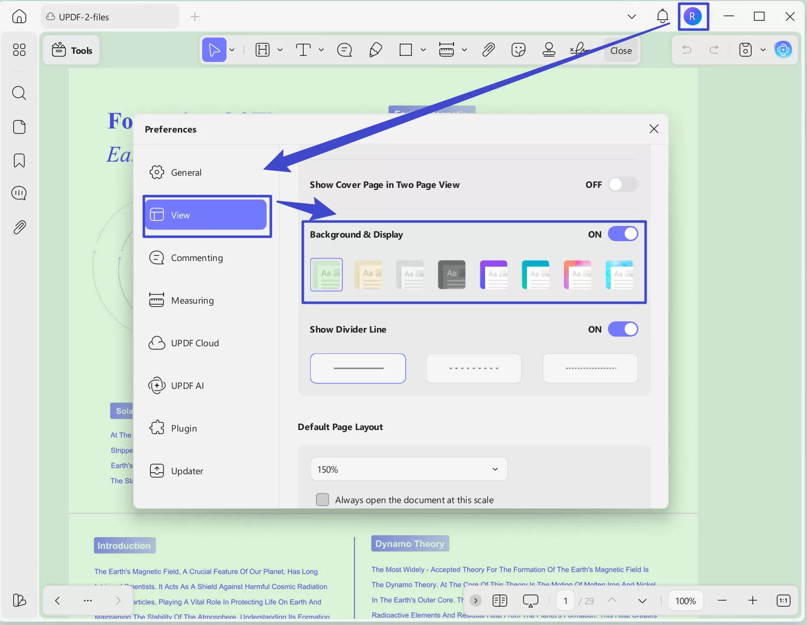Viewport: 807px width, 625px height.
Task: Select the comment note tool
Action: coord(344,50)
